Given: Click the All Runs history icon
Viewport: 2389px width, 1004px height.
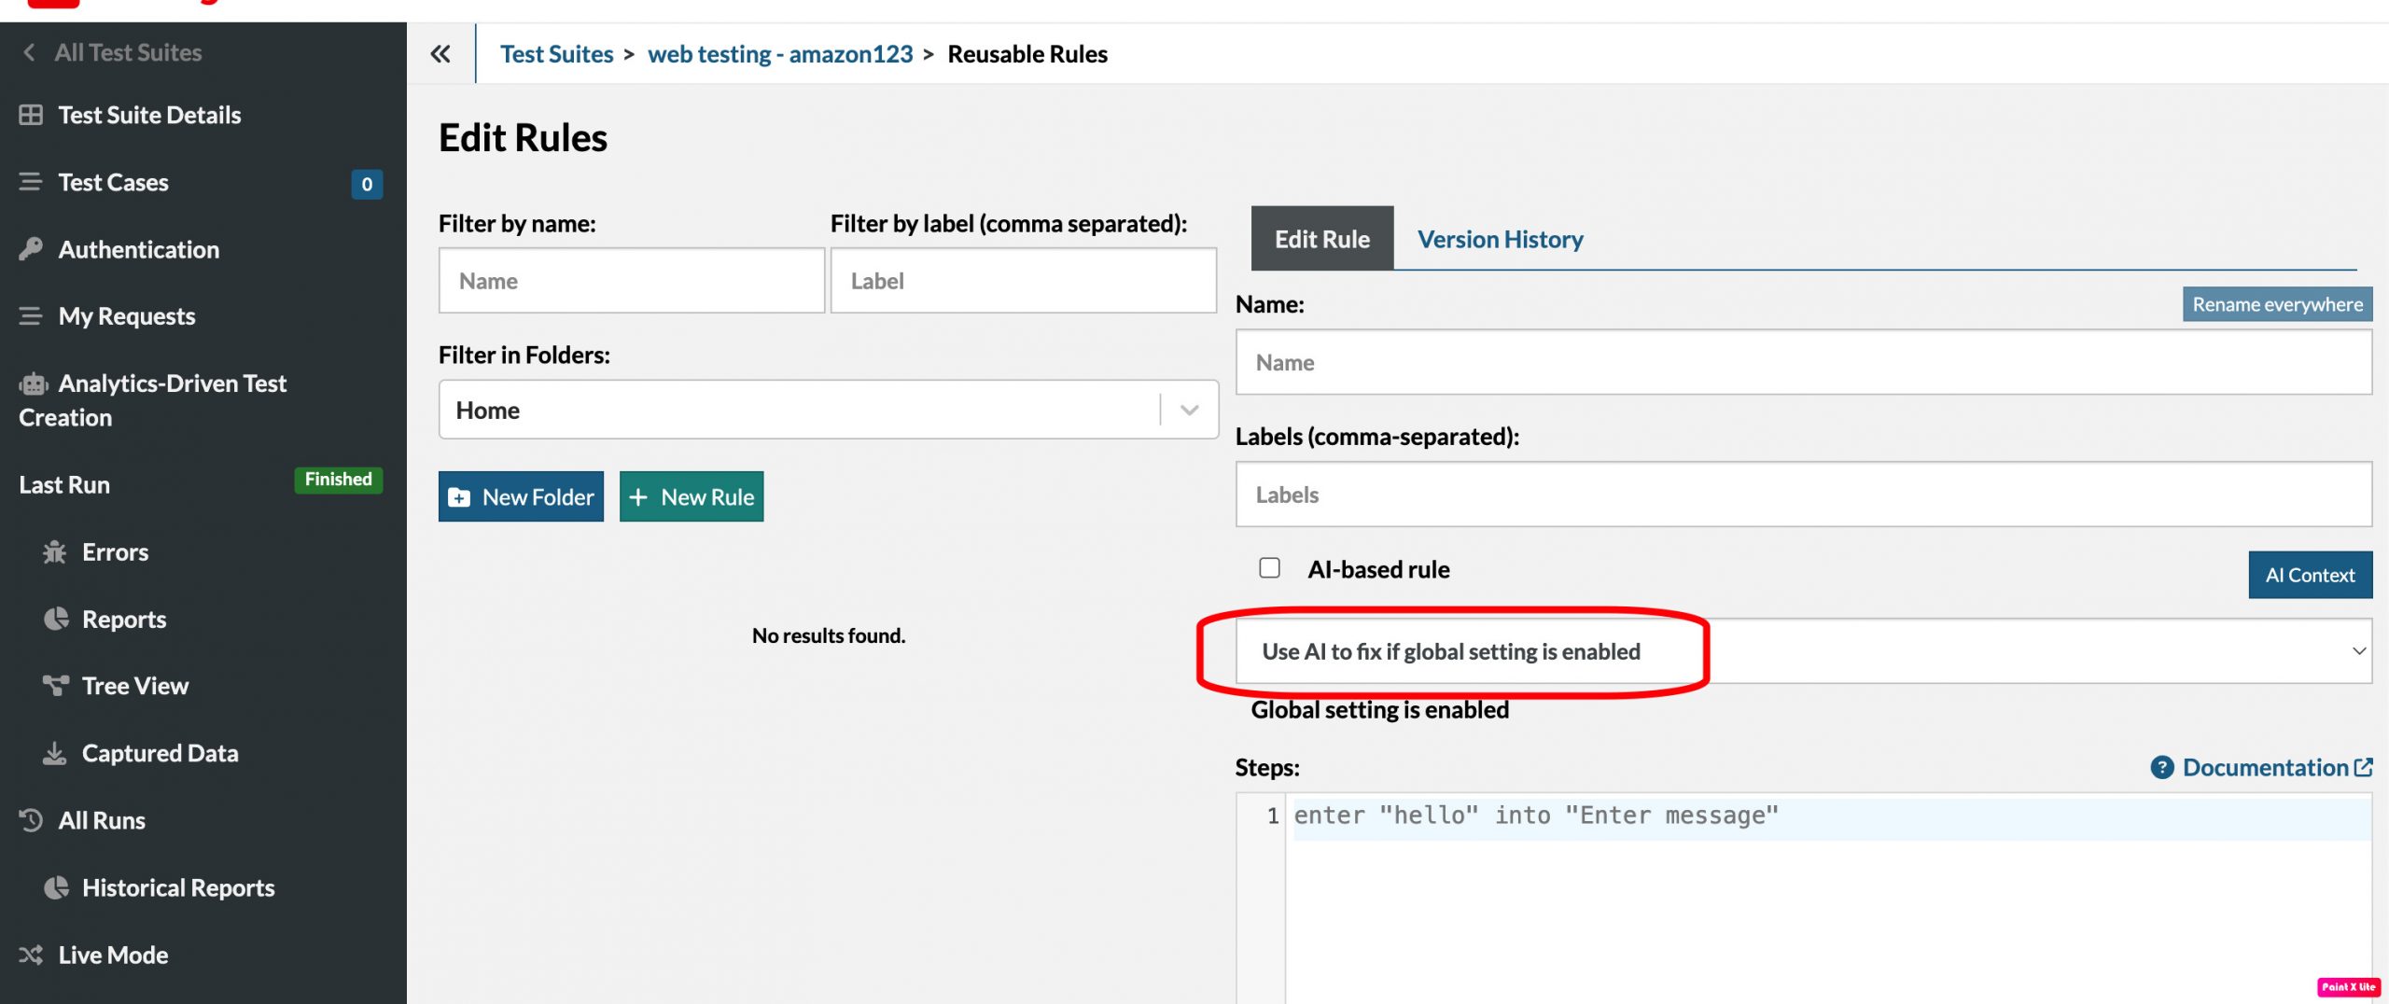Looking at the screenshot, I should (31, 820).
